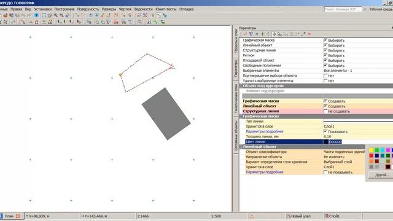Click the 1:500 scale in status bar
393x221 pixels.
[x=216, y=216]
